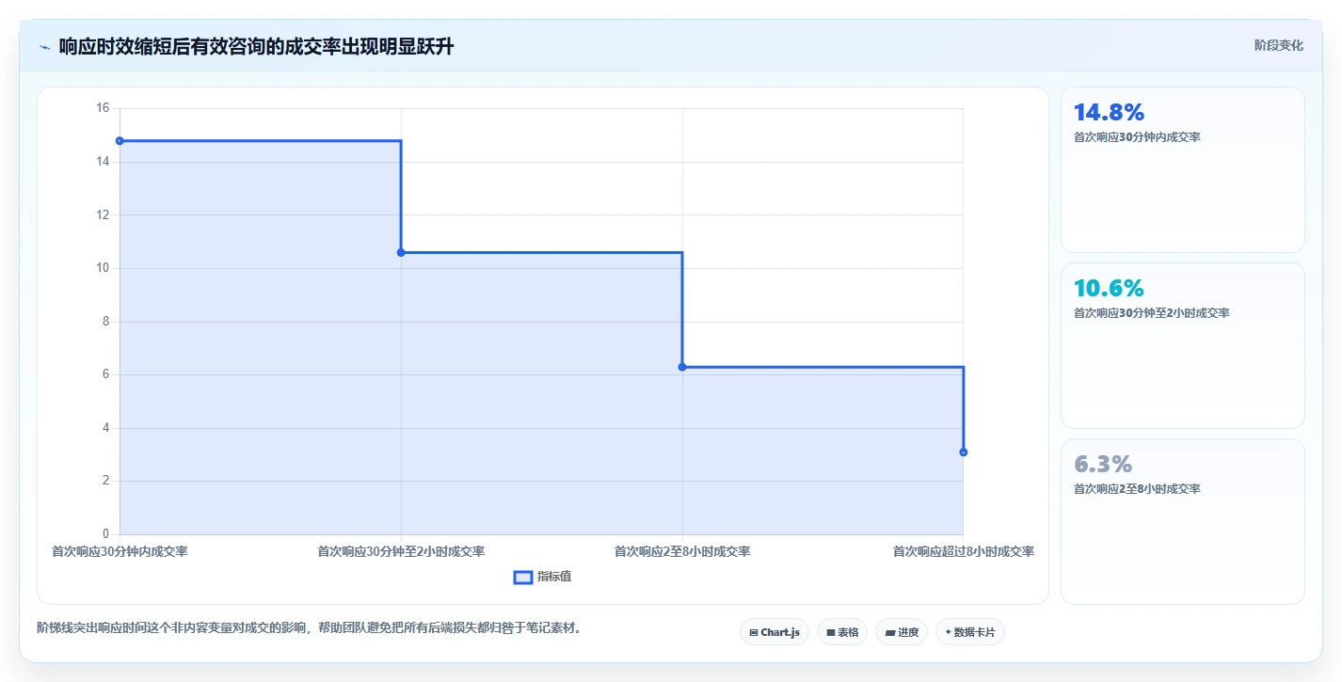
Task: Click the y-axis value 12
Action: coord(103,214)
